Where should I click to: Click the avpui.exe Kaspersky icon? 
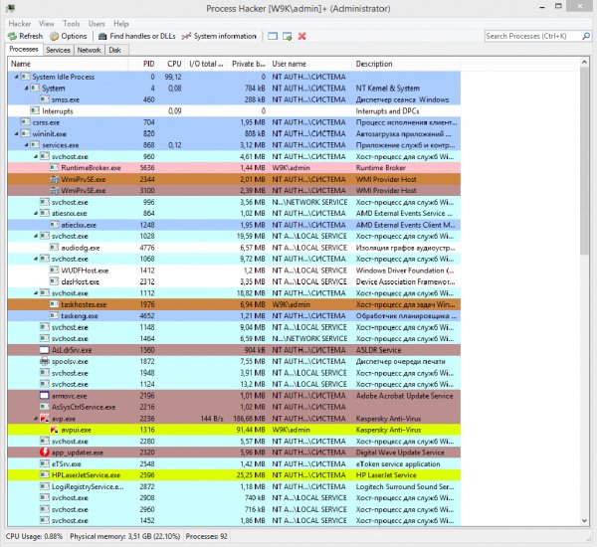(55, 430)
